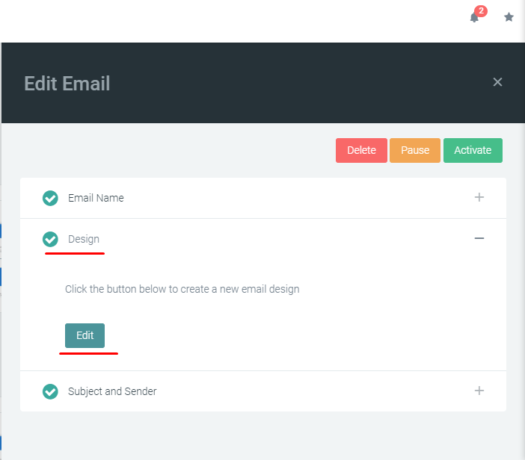Click the Design green checkmark icon
The width and height of the screenshot is (525, 460).
click(x=50, y=239)
